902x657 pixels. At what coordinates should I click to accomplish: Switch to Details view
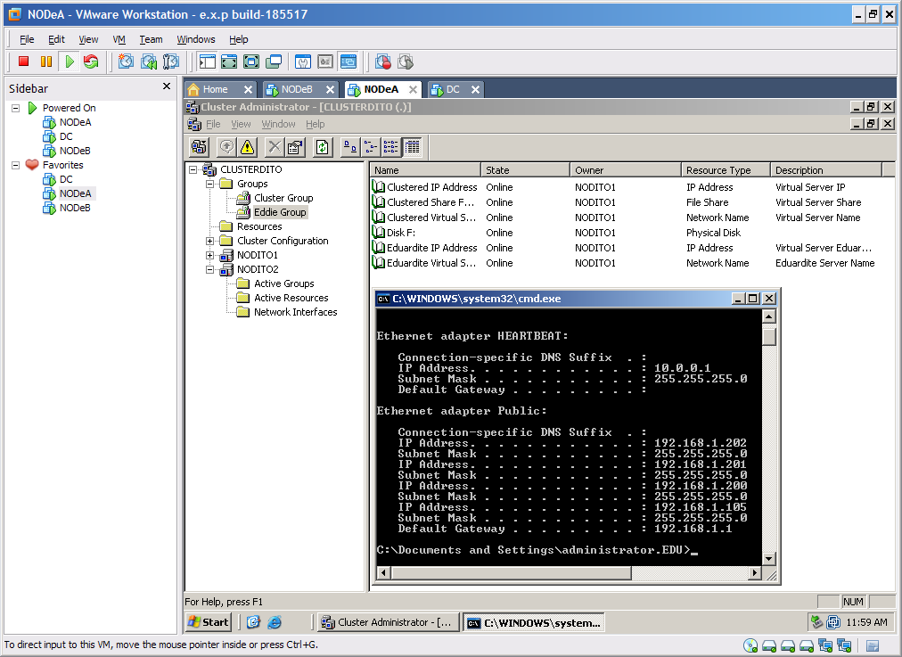411,147
